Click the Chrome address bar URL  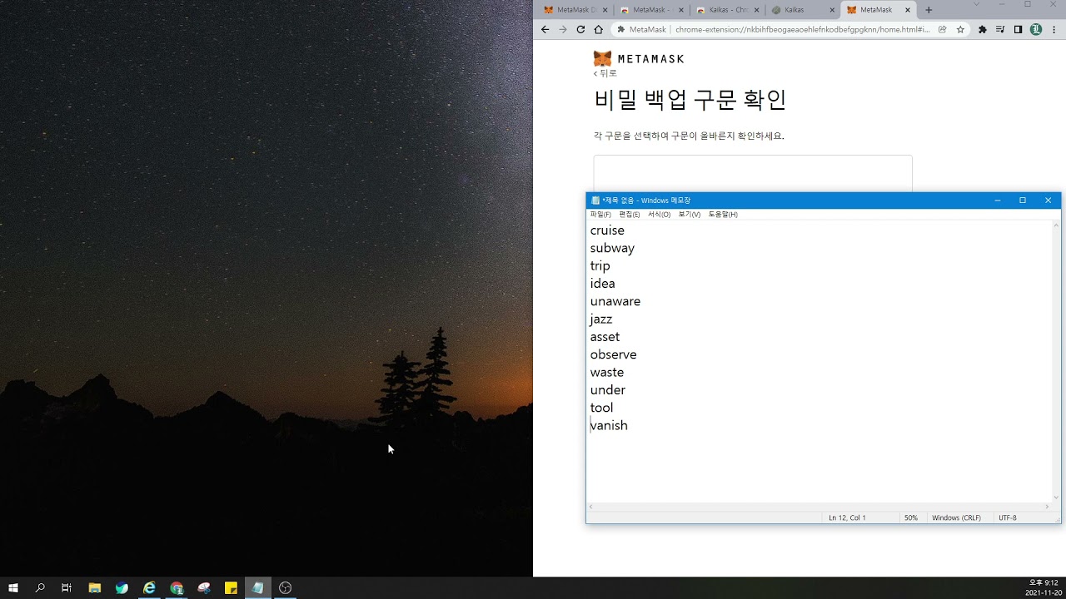pos(802,29)
